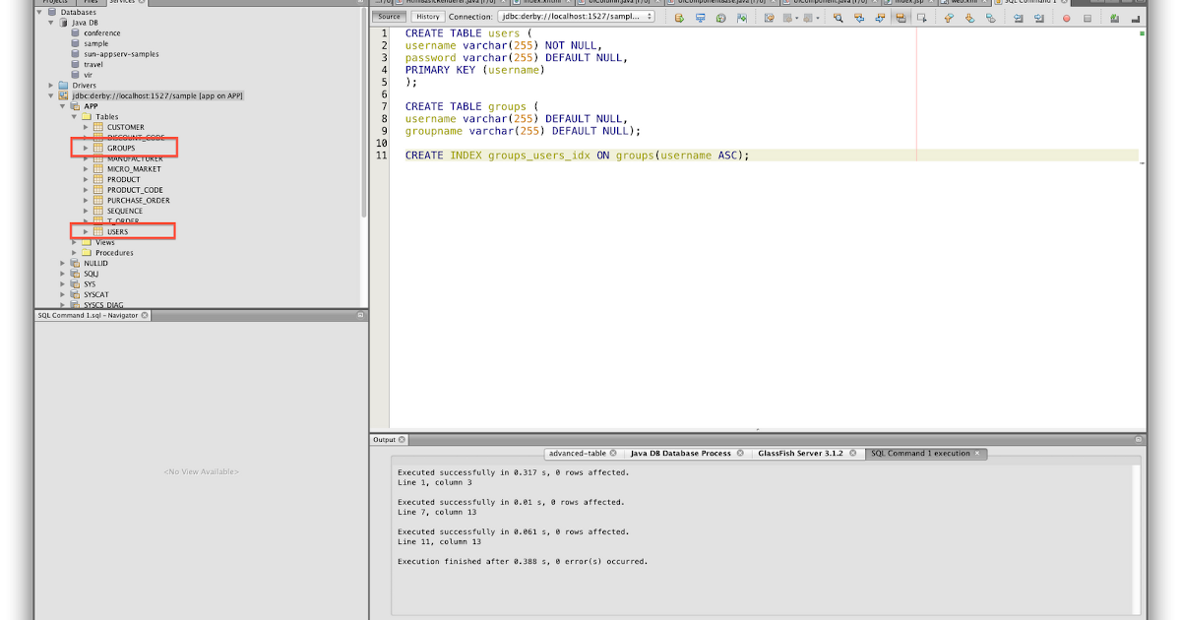Viewport: 1181px width, 620px height.
Task: Click the SEQUENCE table icon
Action: (98, 211)
